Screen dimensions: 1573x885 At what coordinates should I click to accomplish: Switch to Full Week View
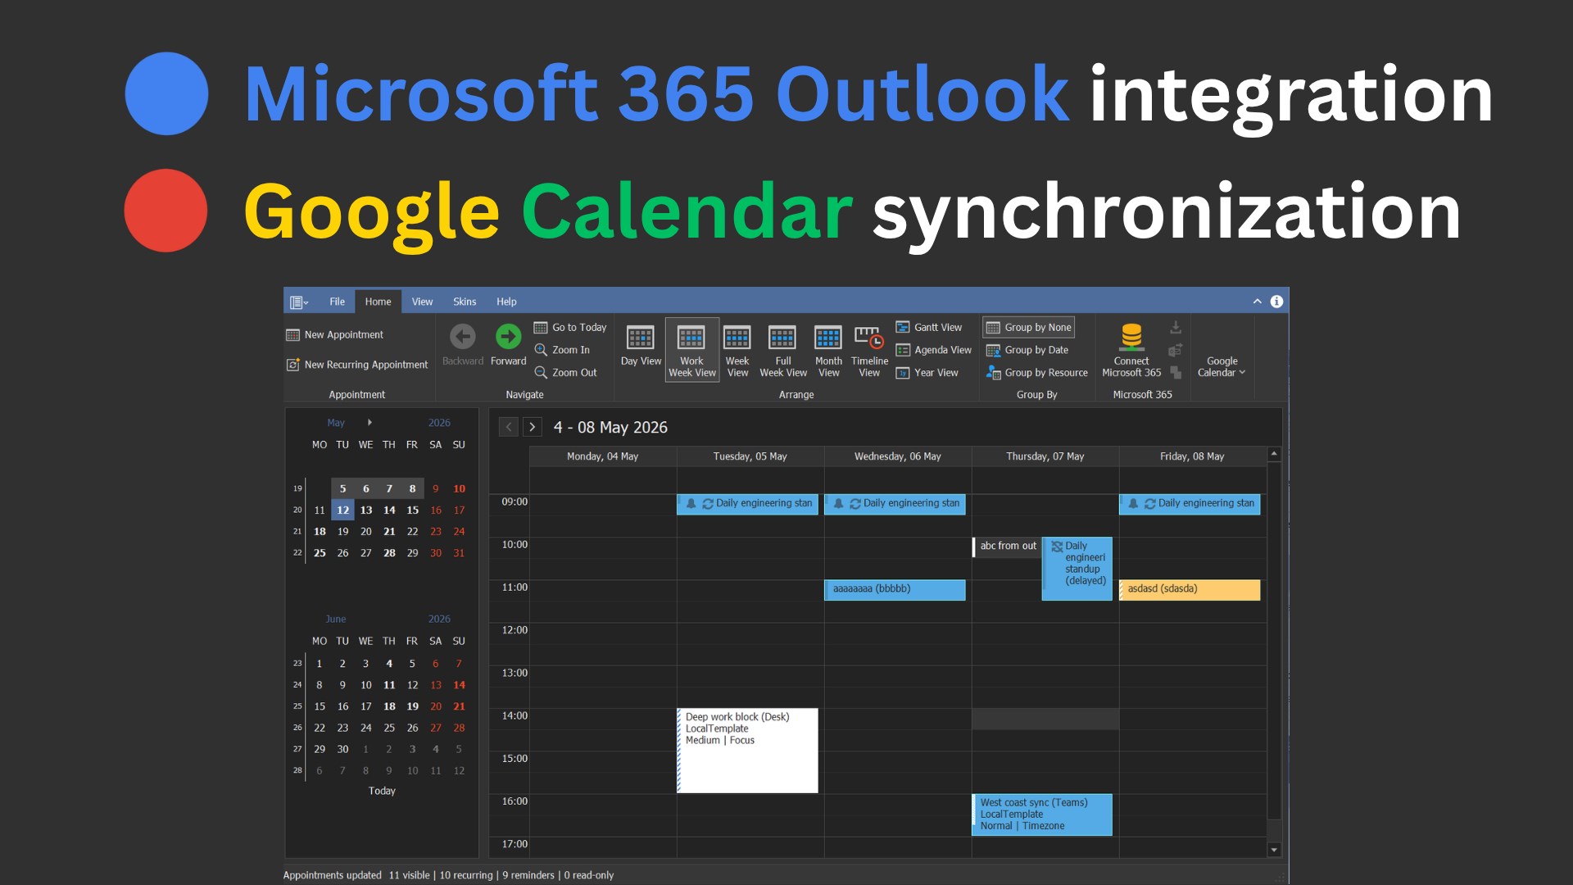coord(783,350)
